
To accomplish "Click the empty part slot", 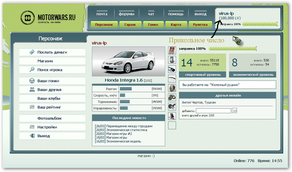I will tap(172, 126).
